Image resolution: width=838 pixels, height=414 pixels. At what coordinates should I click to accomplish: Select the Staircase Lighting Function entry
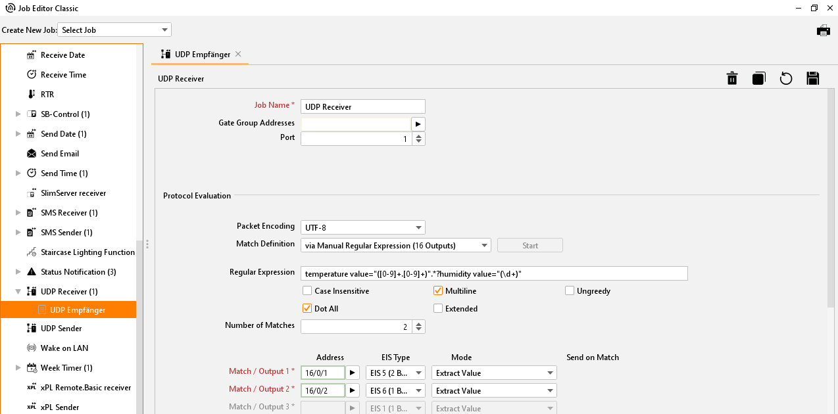point(87,252)
